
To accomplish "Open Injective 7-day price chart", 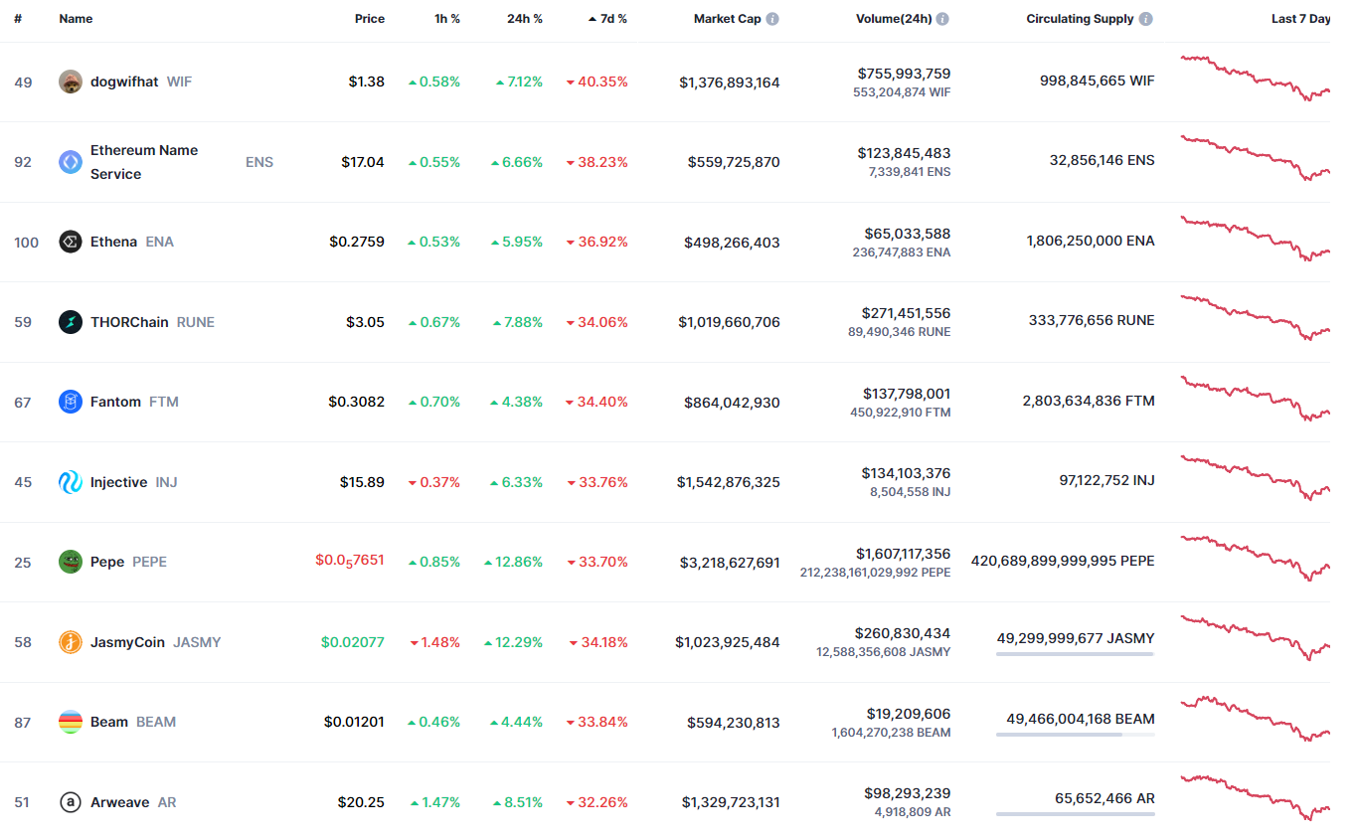I will point(1255,478).
